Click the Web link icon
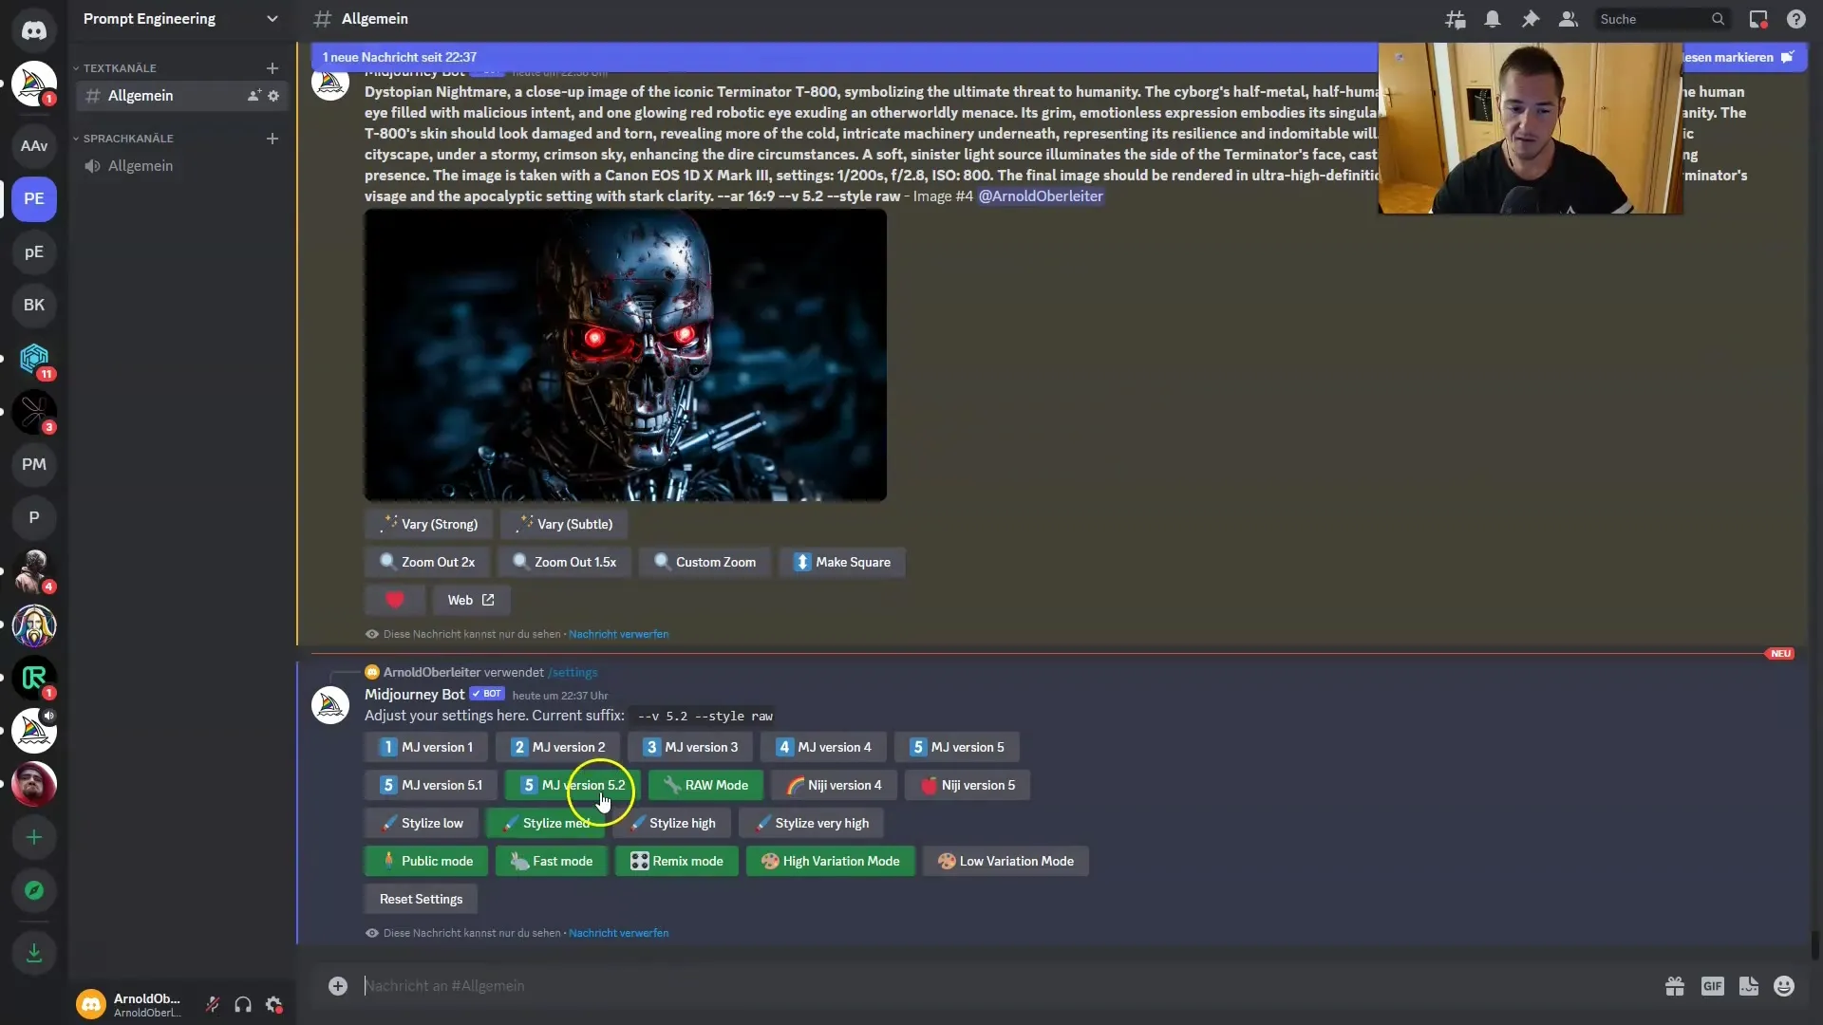1823x1025 pixels. click(x=487, y=600)
